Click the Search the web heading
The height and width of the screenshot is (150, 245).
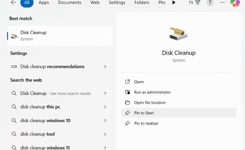[x=26, y=80]
